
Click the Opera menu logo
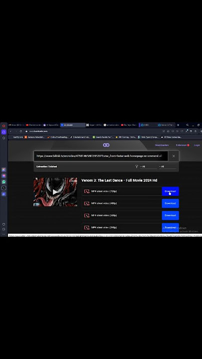tap(3, 126)
